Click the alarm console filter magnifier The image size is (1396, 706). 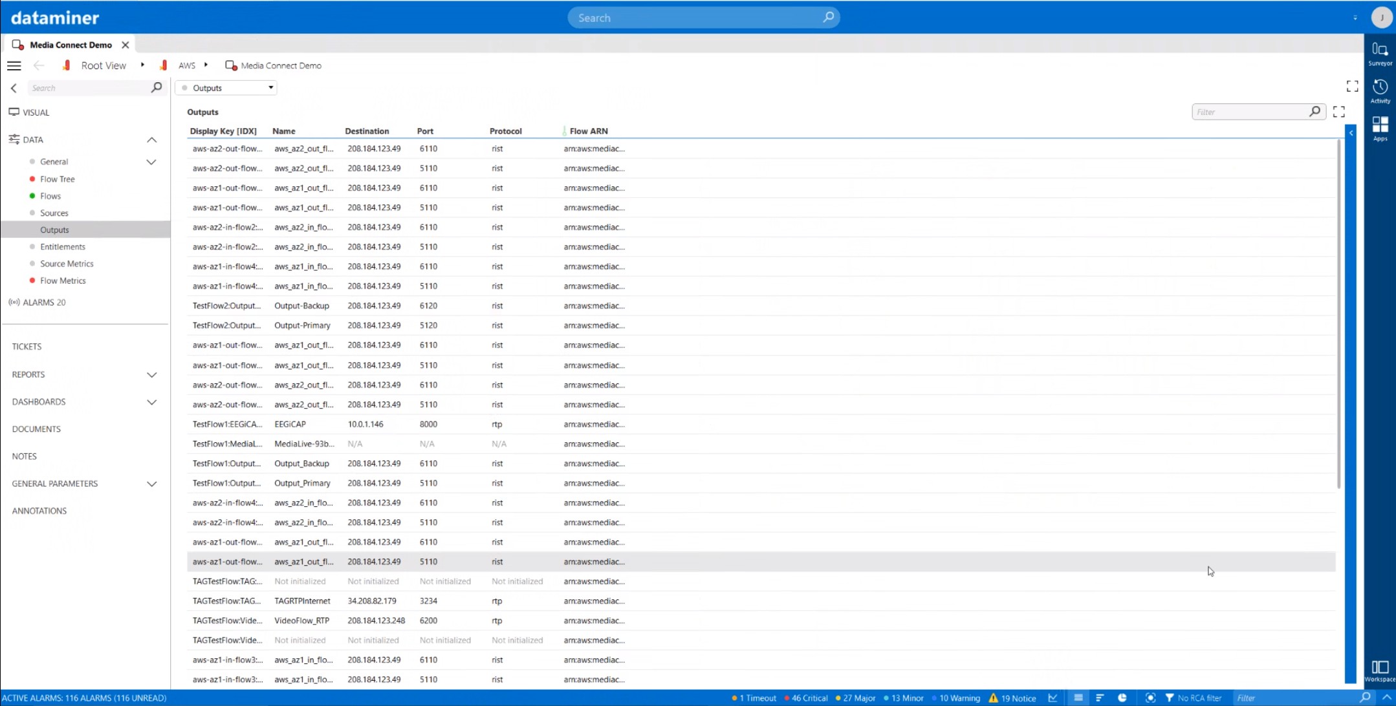click(1365, 698)
